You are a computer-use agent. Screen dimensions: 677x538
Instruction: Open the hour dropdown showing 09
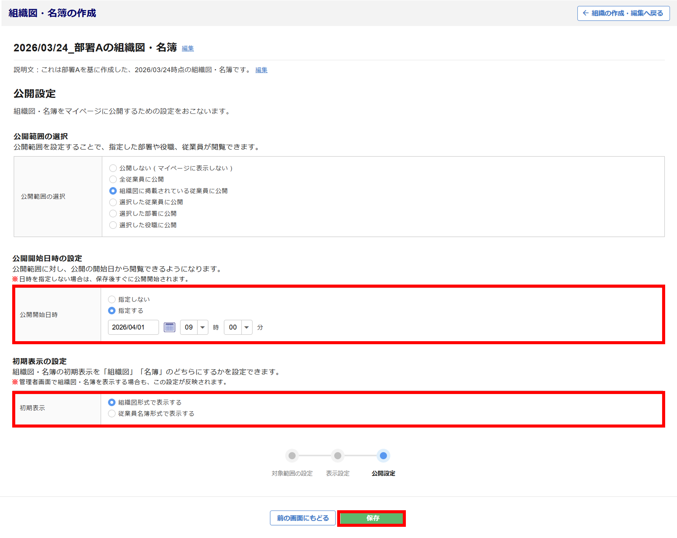click(x=194, y=327)
